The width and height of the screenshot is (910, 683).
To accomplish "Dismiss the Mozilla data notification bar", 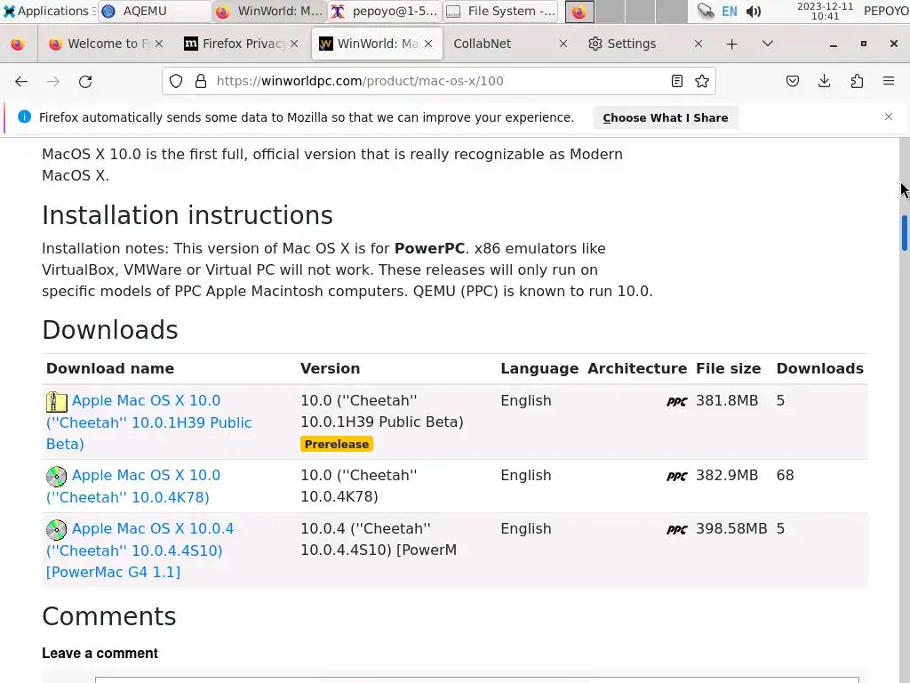I will (889, 117).
